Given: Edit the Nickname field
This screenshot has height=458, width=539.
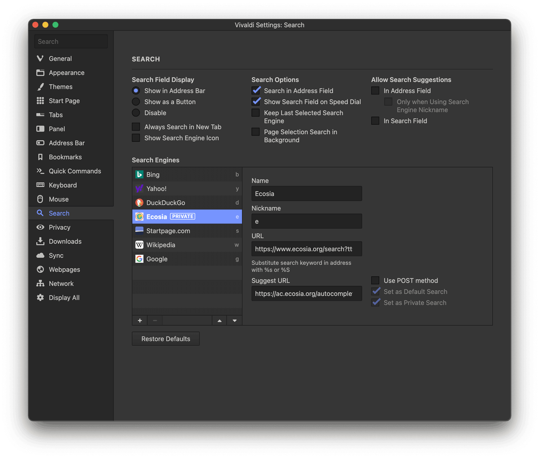Looking at the screenshot, I should (307, 221).
